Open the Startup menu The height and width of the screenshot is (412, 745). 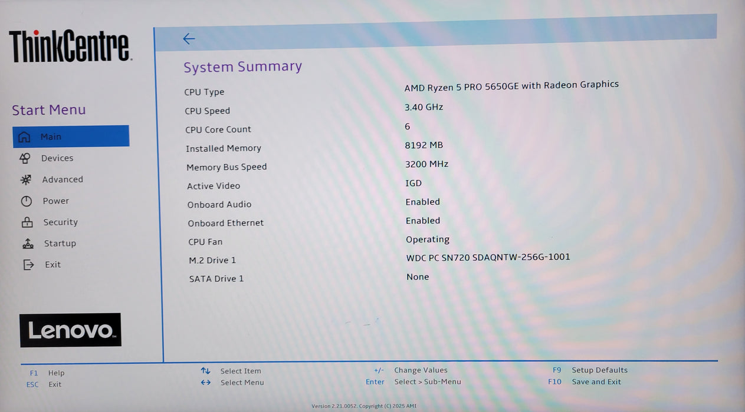pos(60,243)
